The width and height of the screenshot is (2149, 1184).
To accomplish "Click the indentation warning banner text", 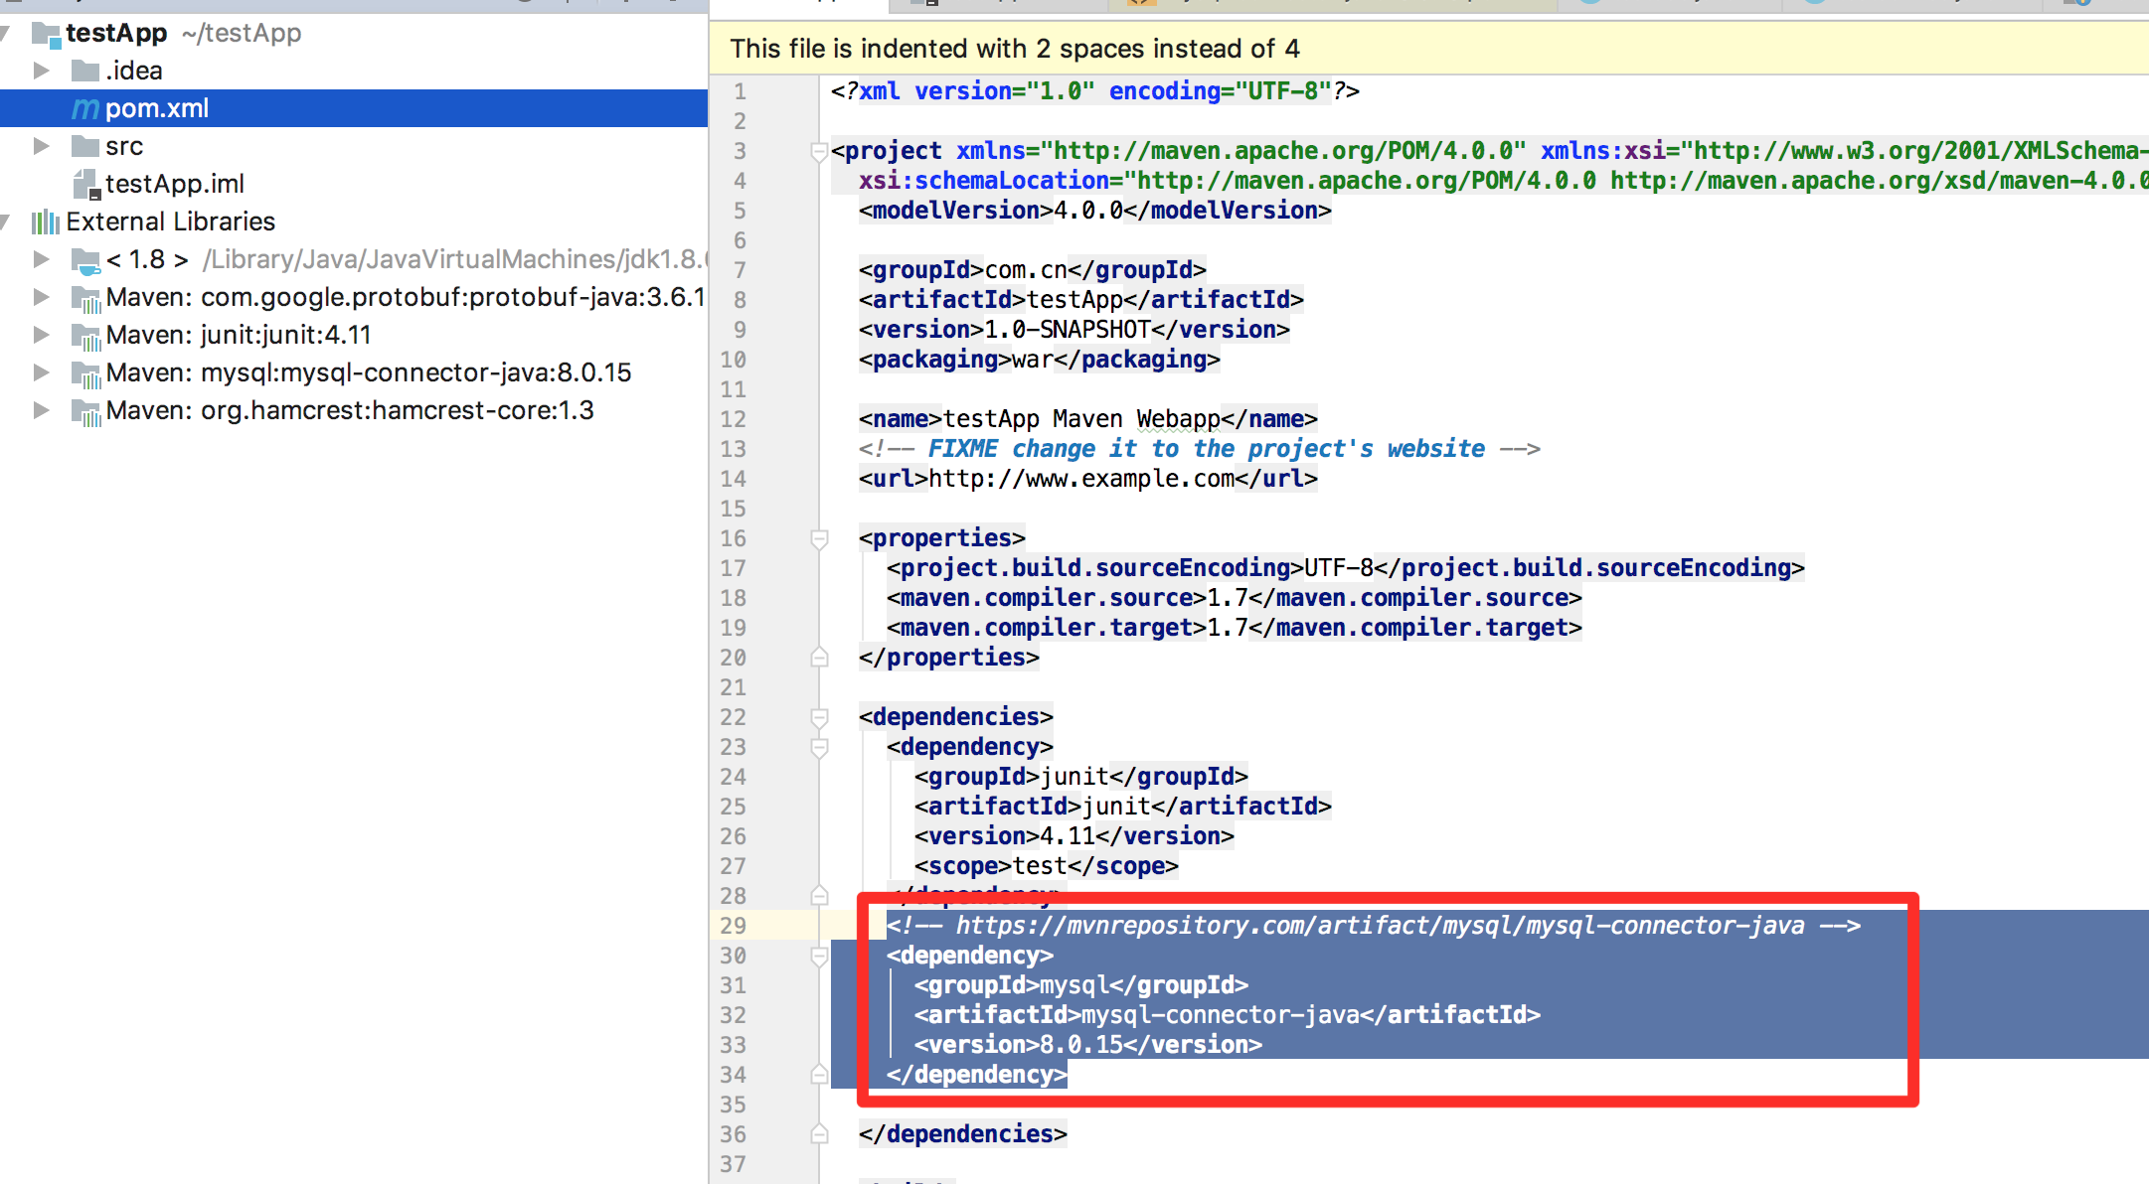I will [1015, 49].
